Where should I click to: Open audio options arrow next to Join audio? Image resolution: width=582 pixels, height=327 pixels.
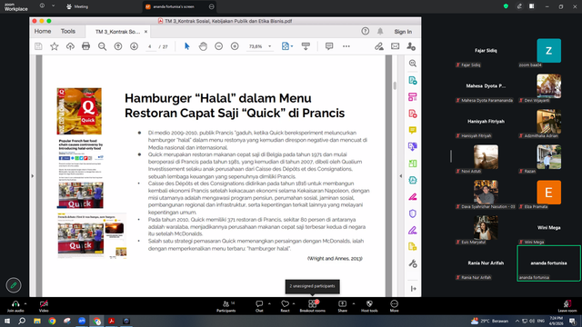click(25, 303)
